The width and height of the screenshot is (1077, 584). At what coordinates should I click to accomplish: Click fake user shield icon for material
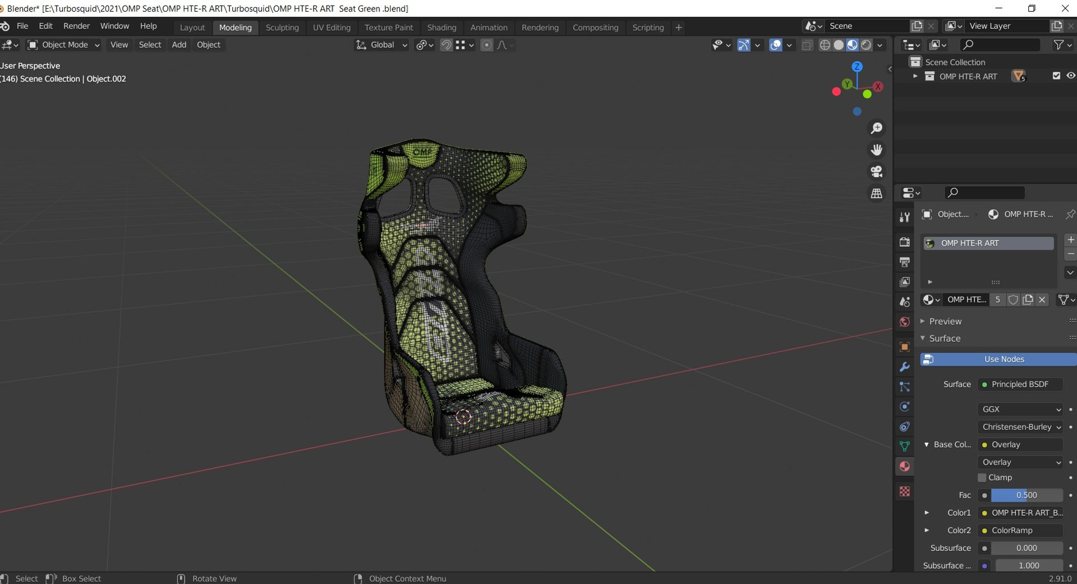coord(1013,300)
